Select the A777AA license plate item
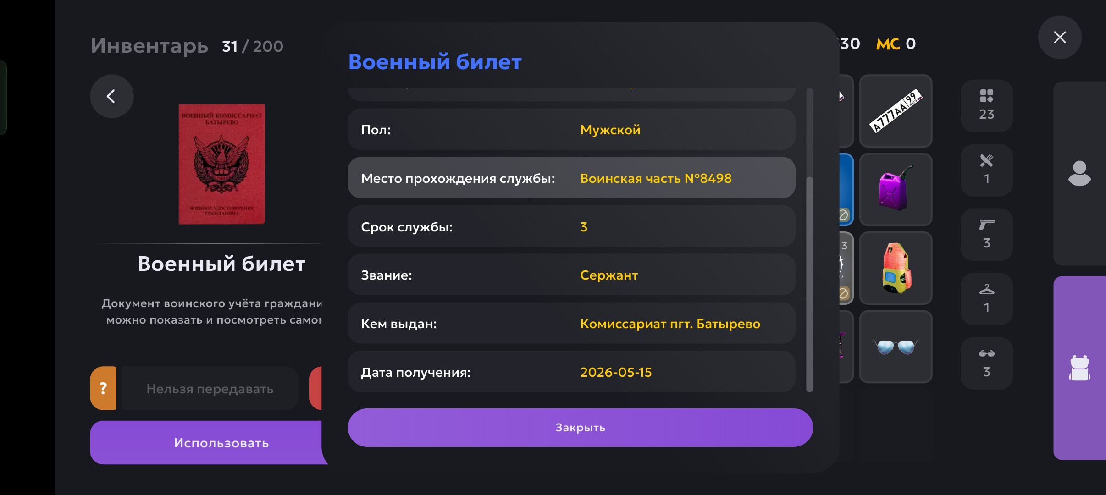This screenshot has width=1106, height=495. pos(896,111)
